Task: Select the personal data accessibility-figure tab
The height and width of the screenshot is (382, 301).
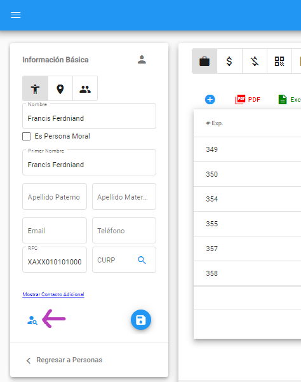Action: [36, 88]
